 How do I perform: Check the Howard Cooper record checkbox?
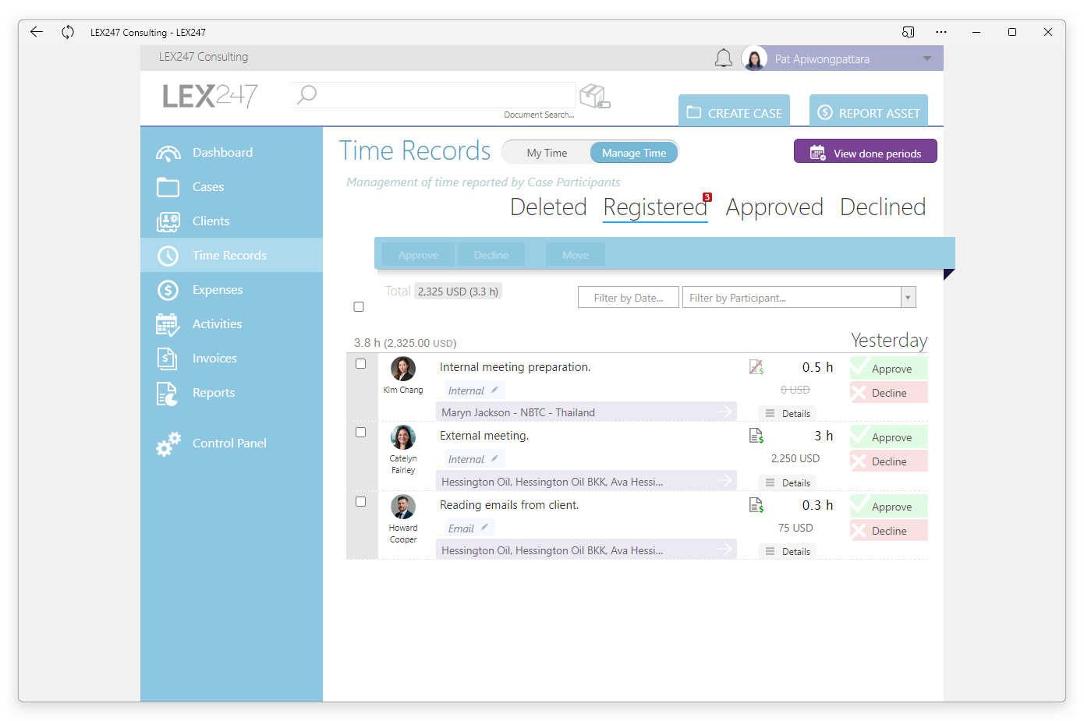point(361,502)
